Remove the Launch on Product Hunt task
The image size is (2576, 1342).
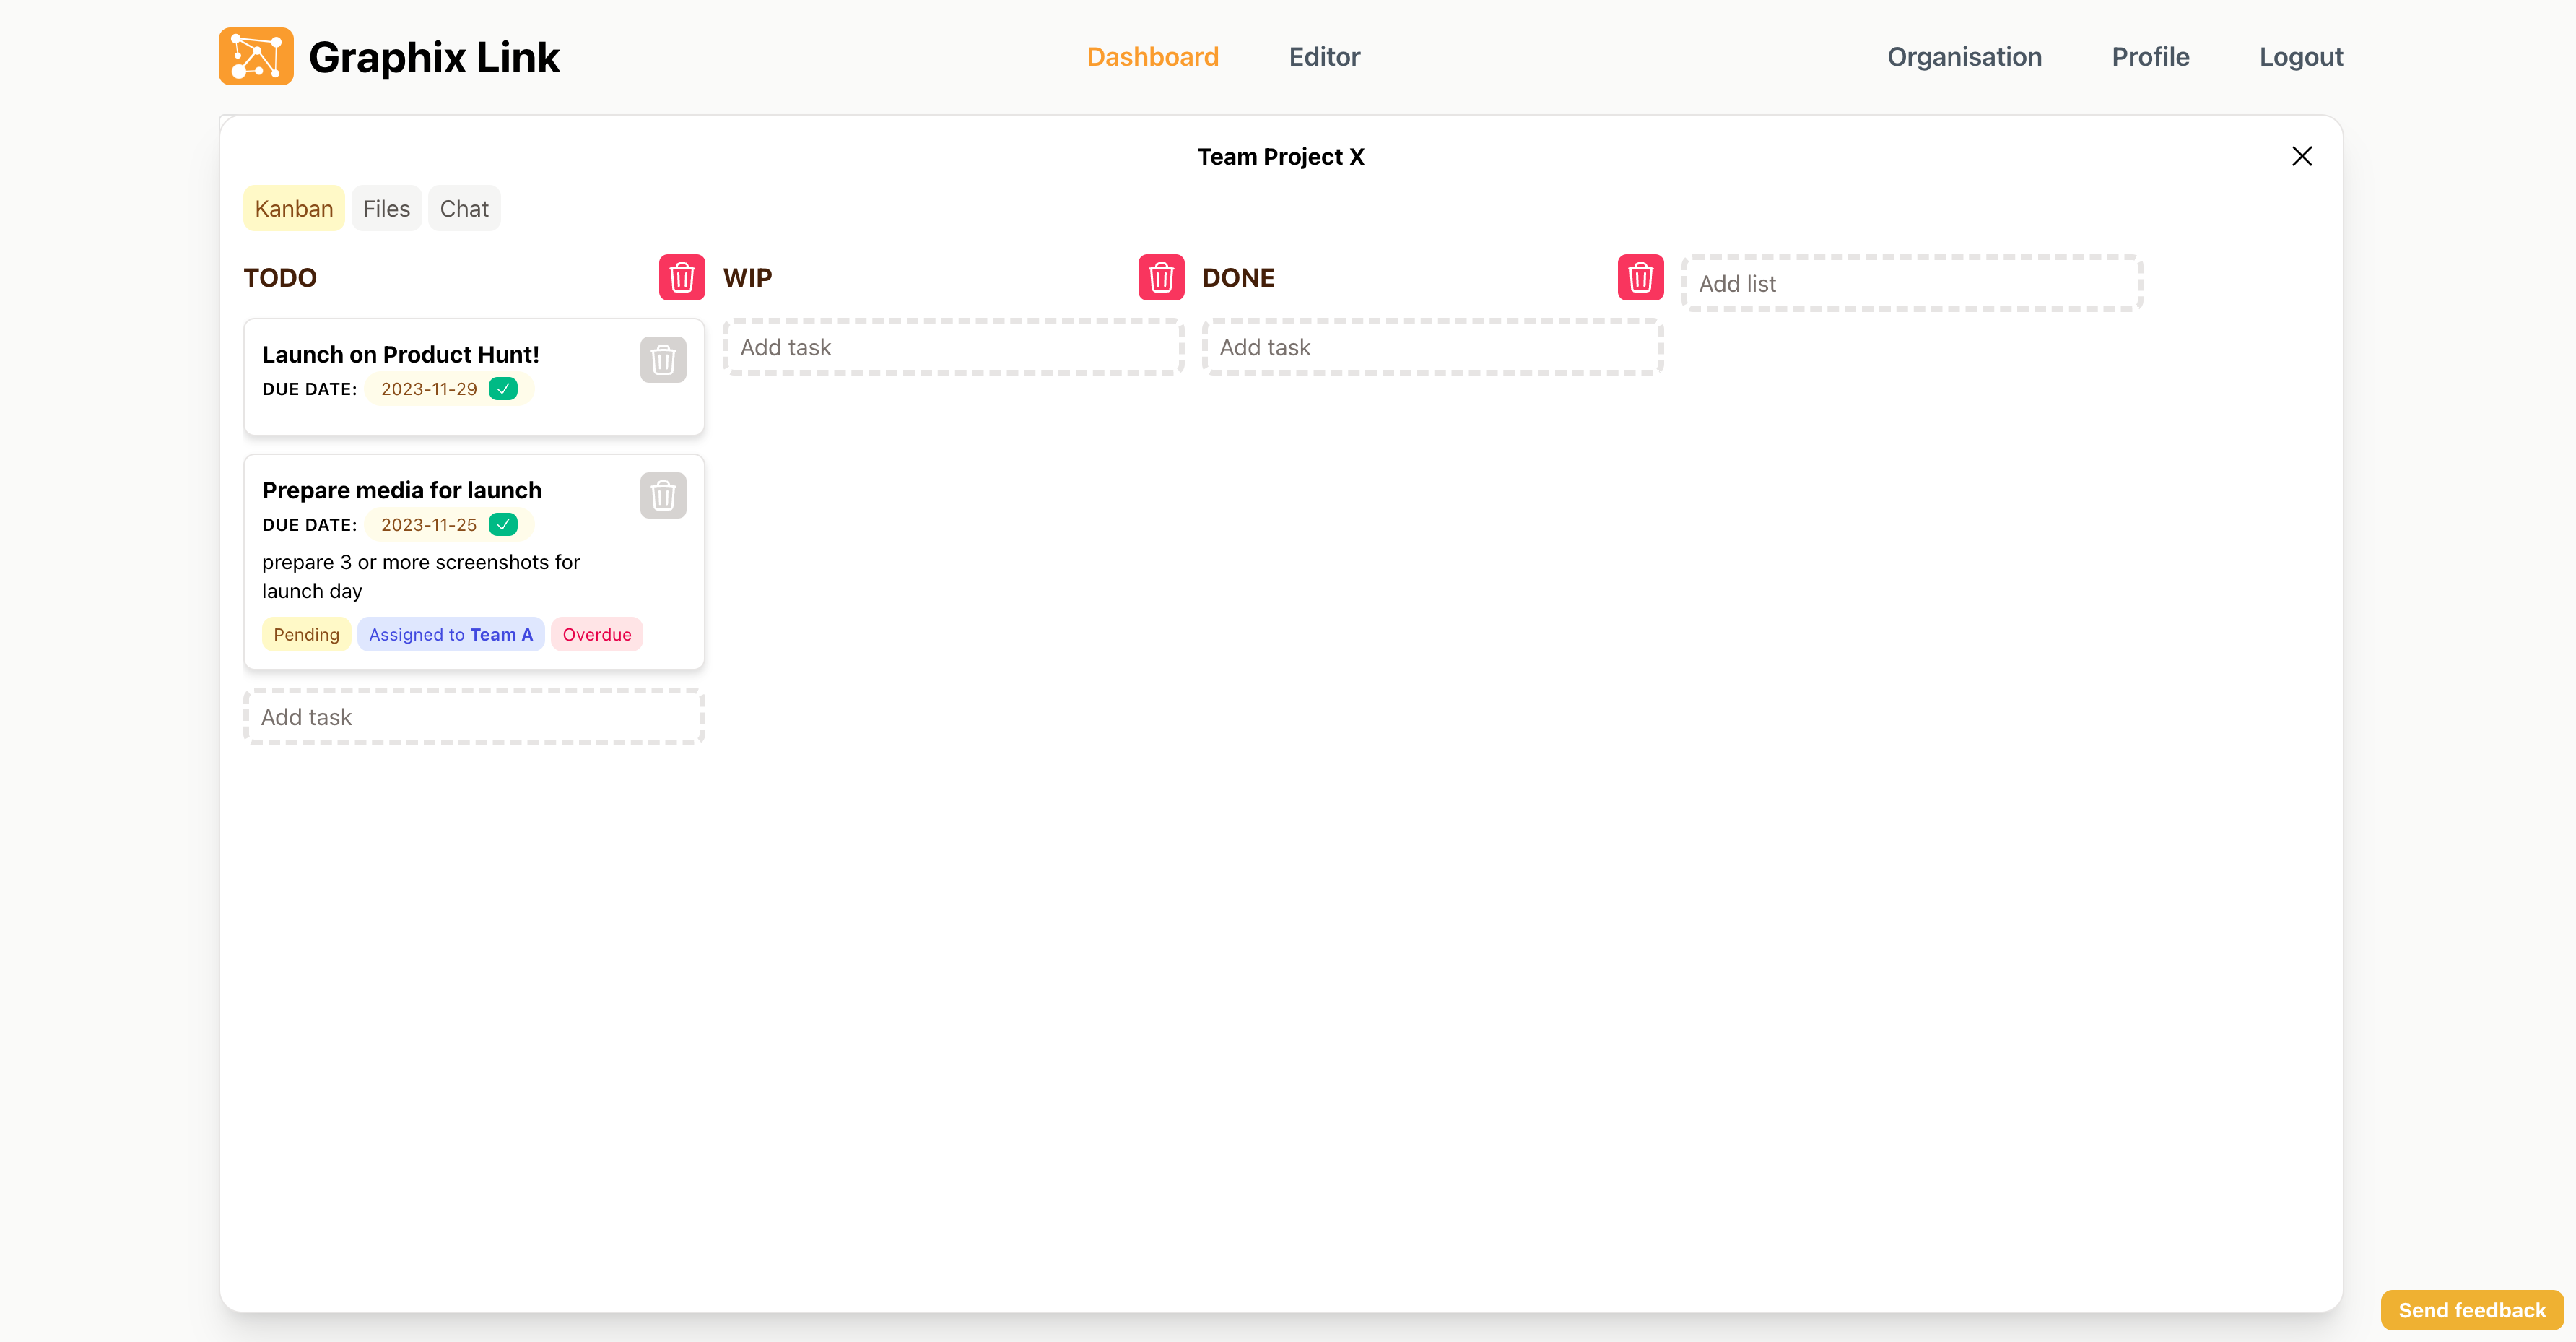click(663, 359)
